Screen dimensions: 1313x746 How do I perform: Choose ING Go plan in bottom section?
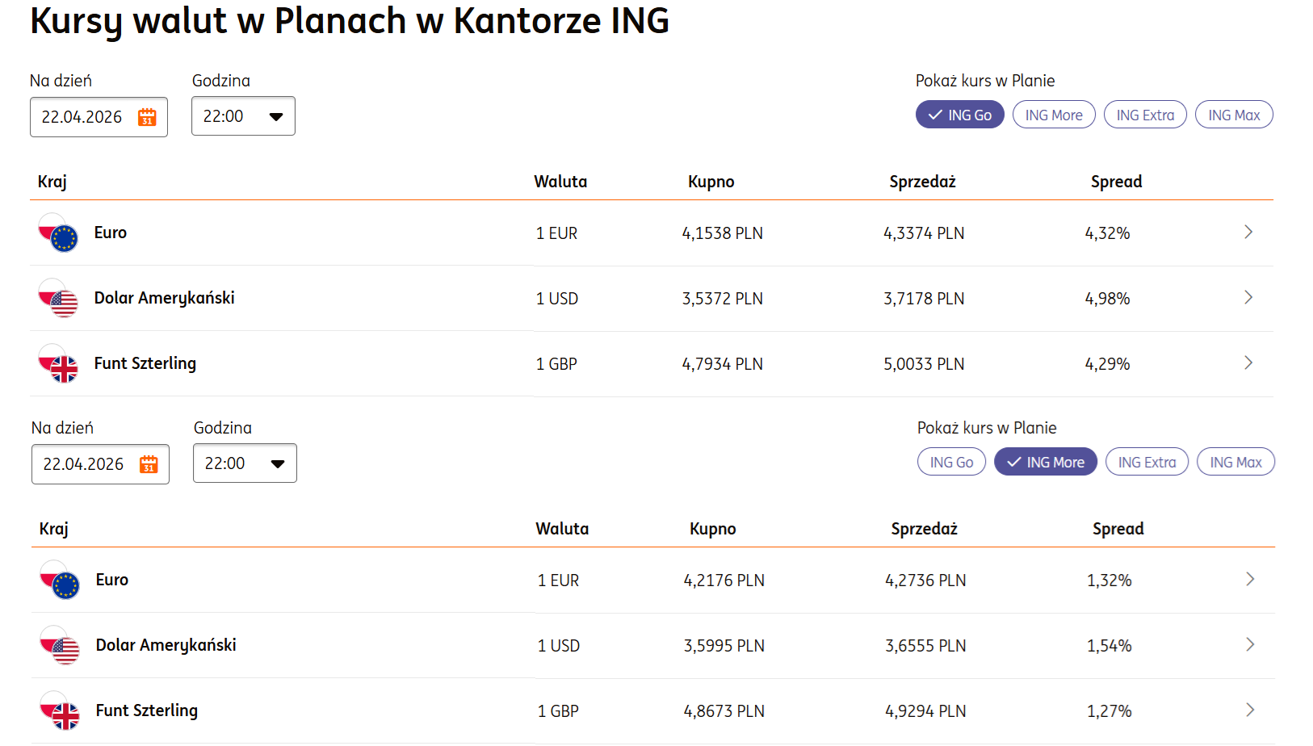tap(950, 462)
